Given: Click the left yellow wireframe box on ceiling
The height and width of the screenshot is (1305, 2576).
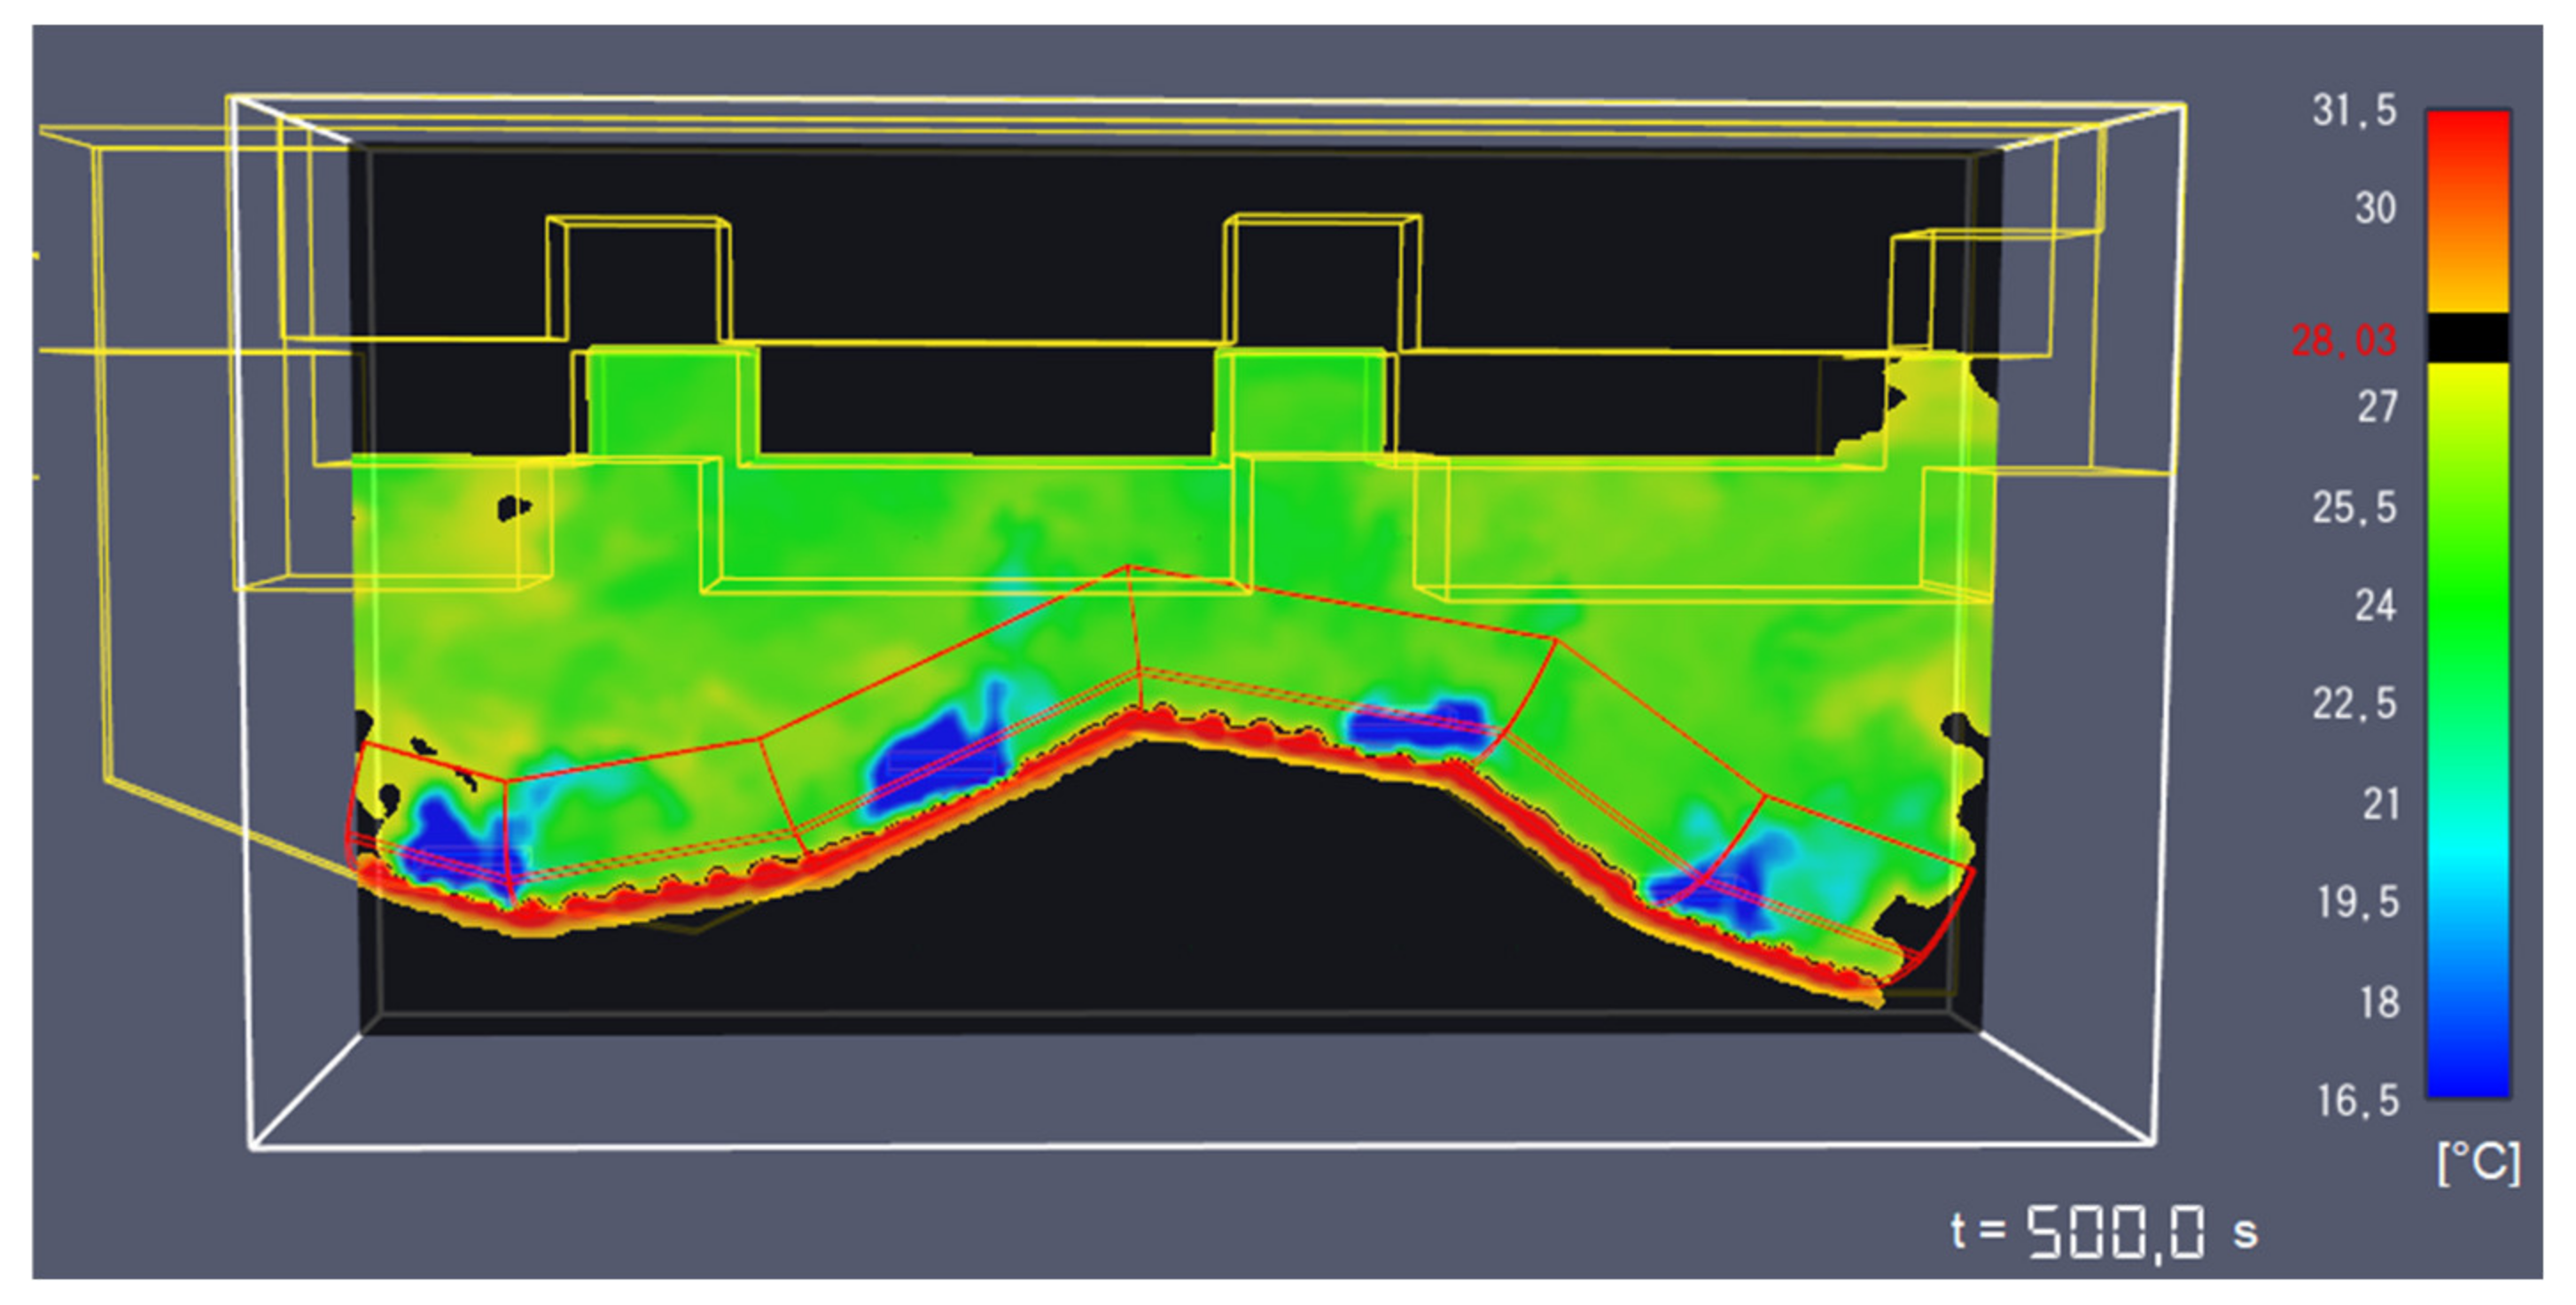Looking at the screenshot, I should click(x=638, y=278).
